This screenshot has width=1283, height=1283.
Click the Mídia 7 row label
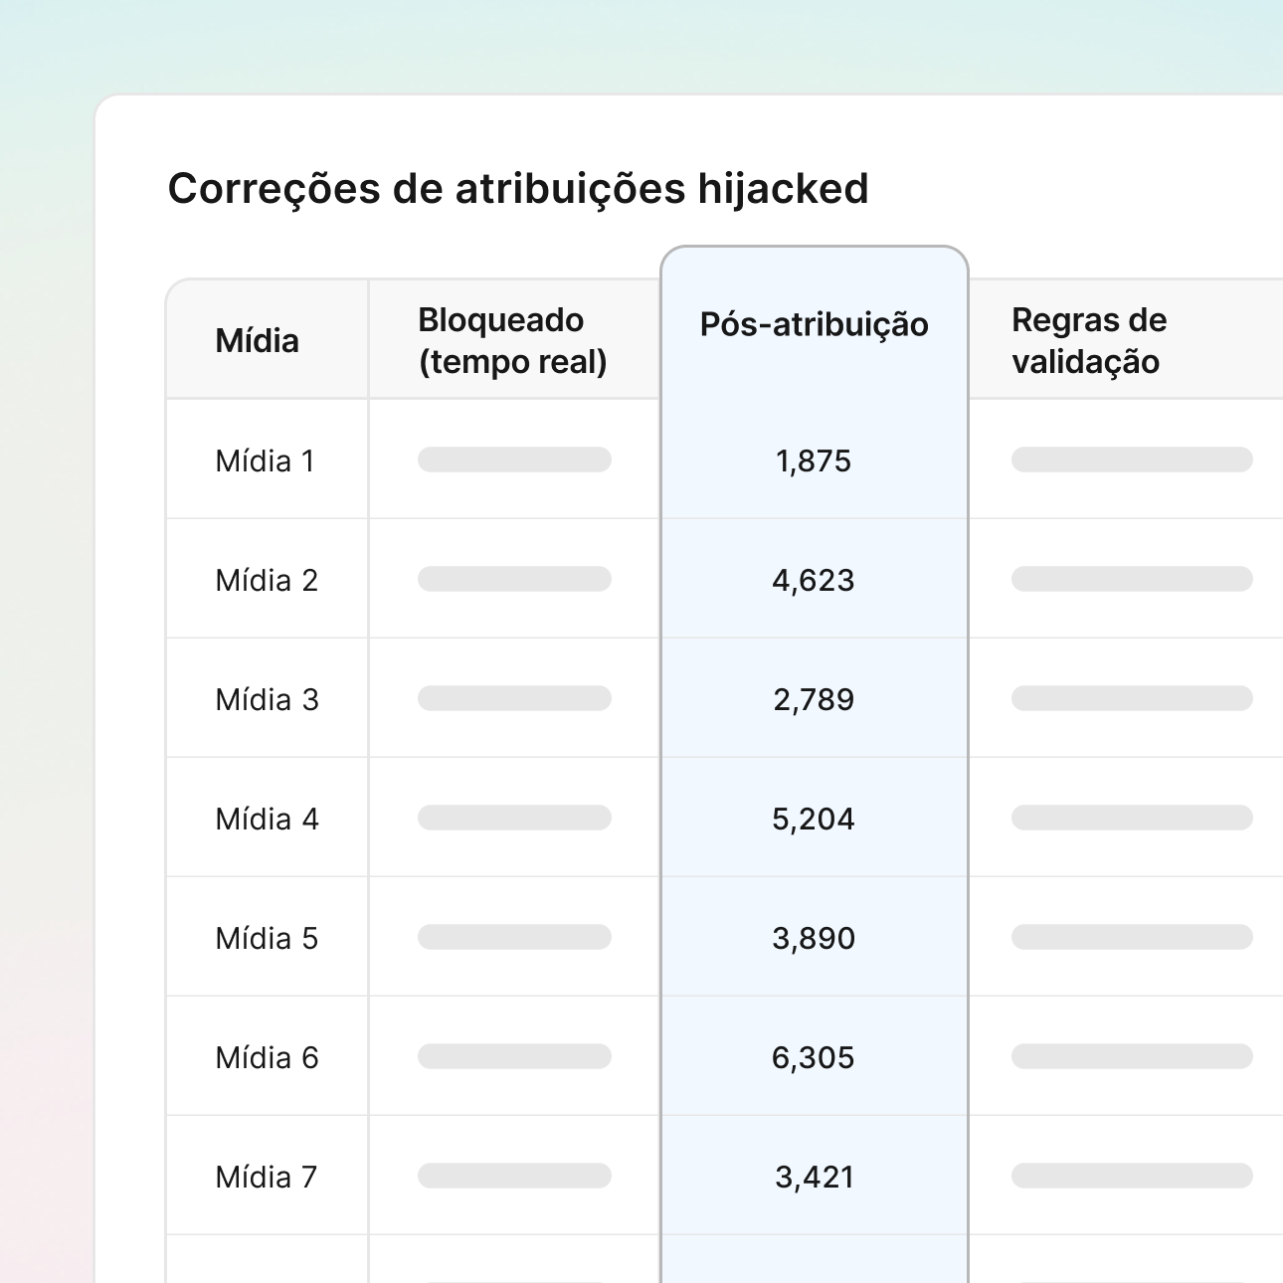pyautogui.click(x=266, y=1178)
